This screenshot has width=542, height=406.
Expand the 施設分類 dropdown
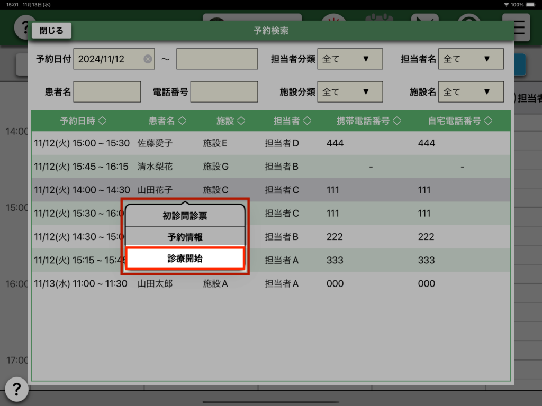[349, 92]
